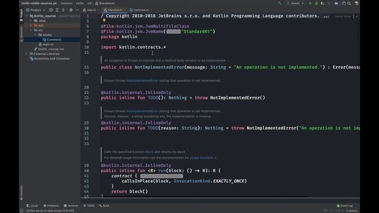Toggle Reader Mode in editor
Screen dimensions: 379x213
coord(343,17)
